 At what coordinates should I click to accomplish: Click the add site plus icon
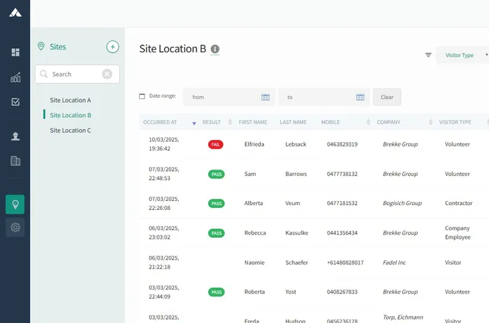tap(112, 47)
